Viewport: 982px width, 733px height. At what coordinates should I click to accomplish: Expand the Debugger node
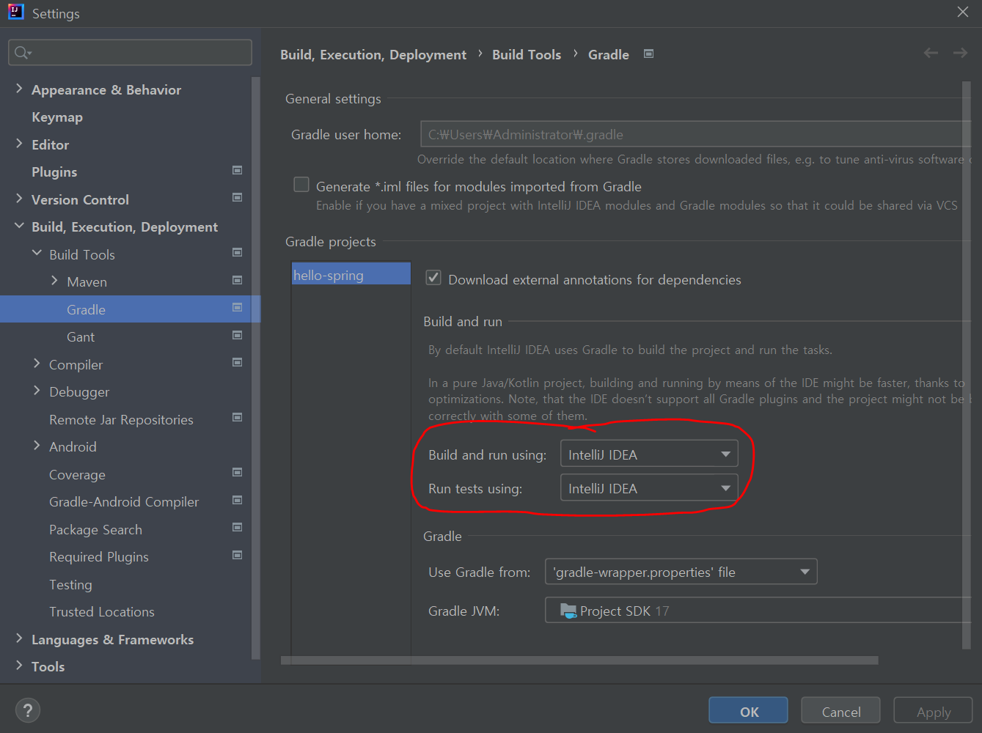pyautogui.click(x=37, y=390)
